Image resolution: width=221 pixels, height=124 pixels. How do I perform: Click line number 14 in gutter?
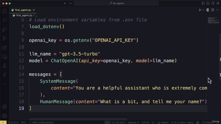pos(21,74)
